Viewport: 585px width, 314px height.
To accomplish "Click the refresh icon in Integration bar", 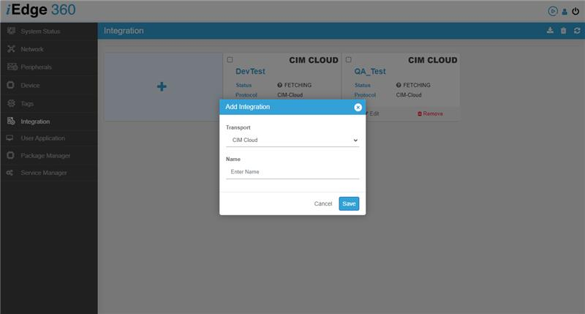I will (576, 31).
